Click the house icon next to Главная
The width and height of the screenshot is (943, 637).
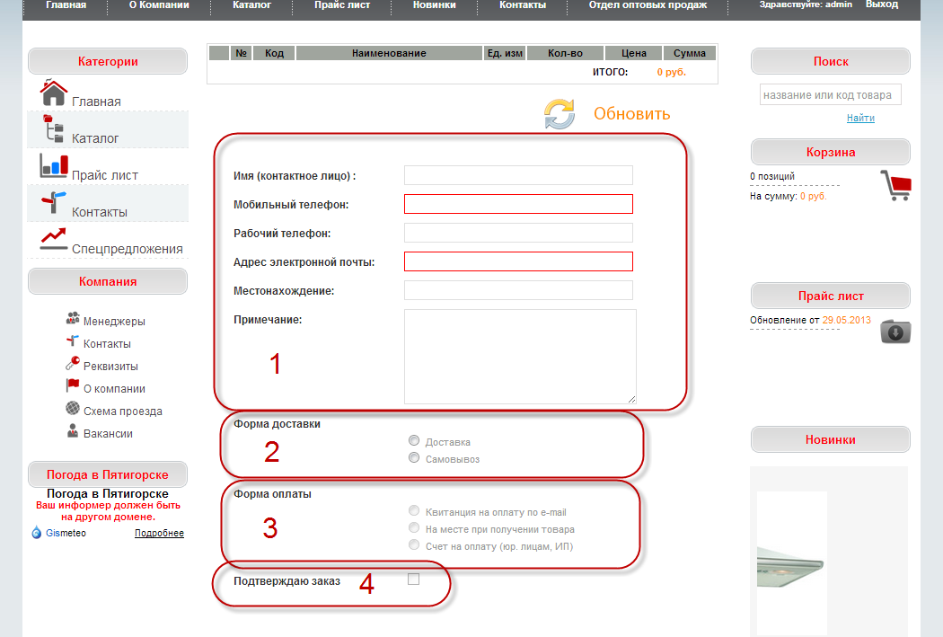[54, 93]
